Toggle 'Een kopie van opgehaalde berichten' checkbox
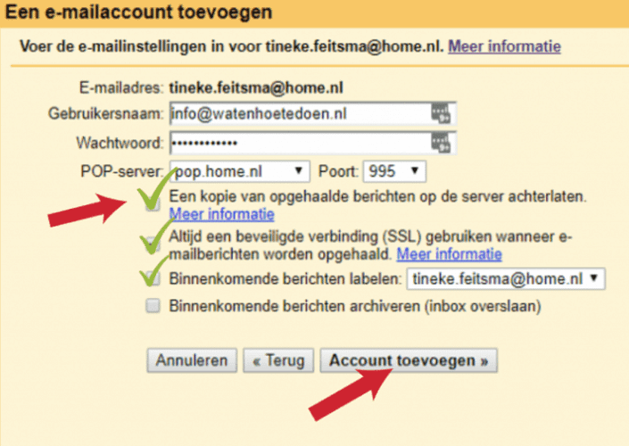This screenshot has height=446, width=629. [x=153, y=203]
